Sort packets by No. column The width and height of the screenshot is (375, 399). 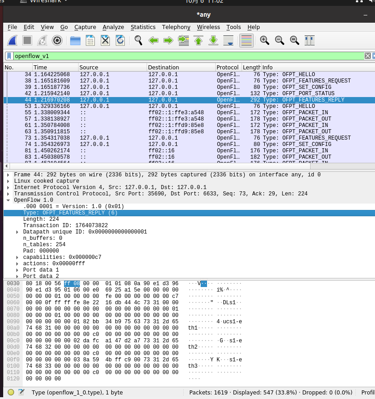[18, 68]
